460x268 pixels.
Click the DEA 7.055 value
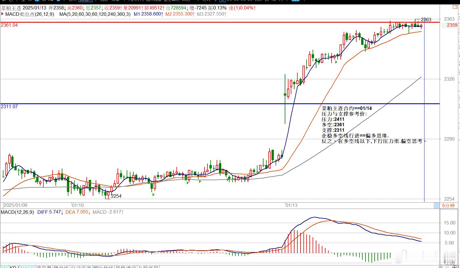pos(78,212)
